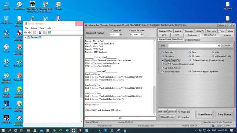This screenshot has height=133, width=237.
Task: Open the File menu in Device Manager
Action: point(26,28)
